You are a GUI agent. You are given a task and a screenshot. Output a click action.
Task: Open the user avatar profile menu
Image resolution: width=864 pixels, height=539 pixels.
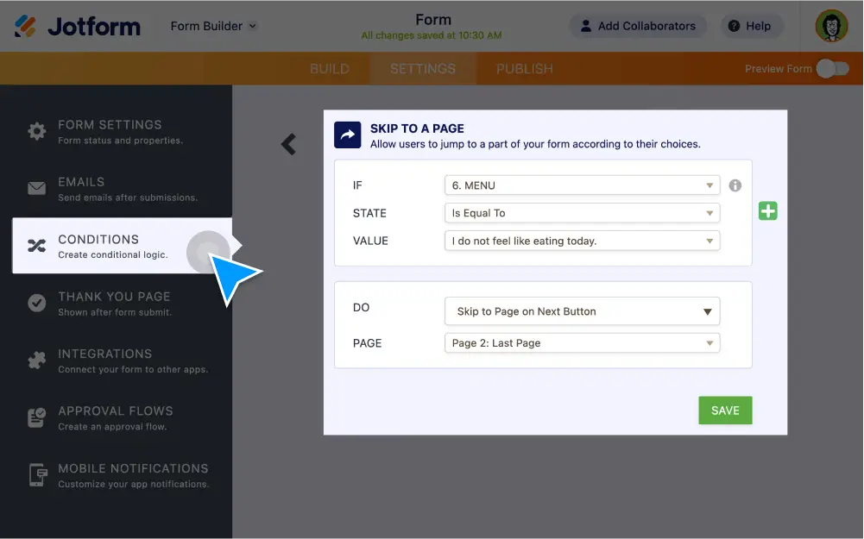pyautogui.click(x=831, y=26)
